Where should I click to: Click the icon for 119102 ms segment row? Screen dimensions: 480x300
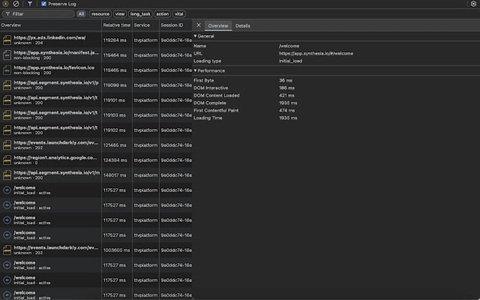click(x=7, y=130)
